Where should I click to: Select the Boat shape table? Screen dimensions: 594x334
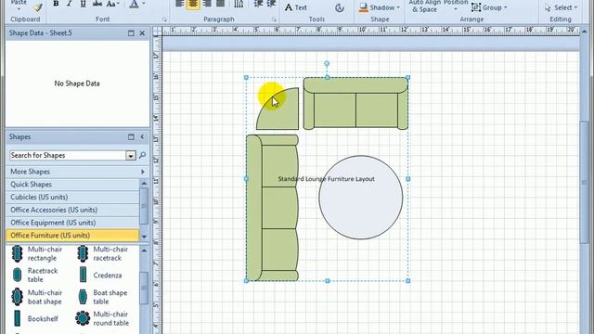[x=103, y=297]
